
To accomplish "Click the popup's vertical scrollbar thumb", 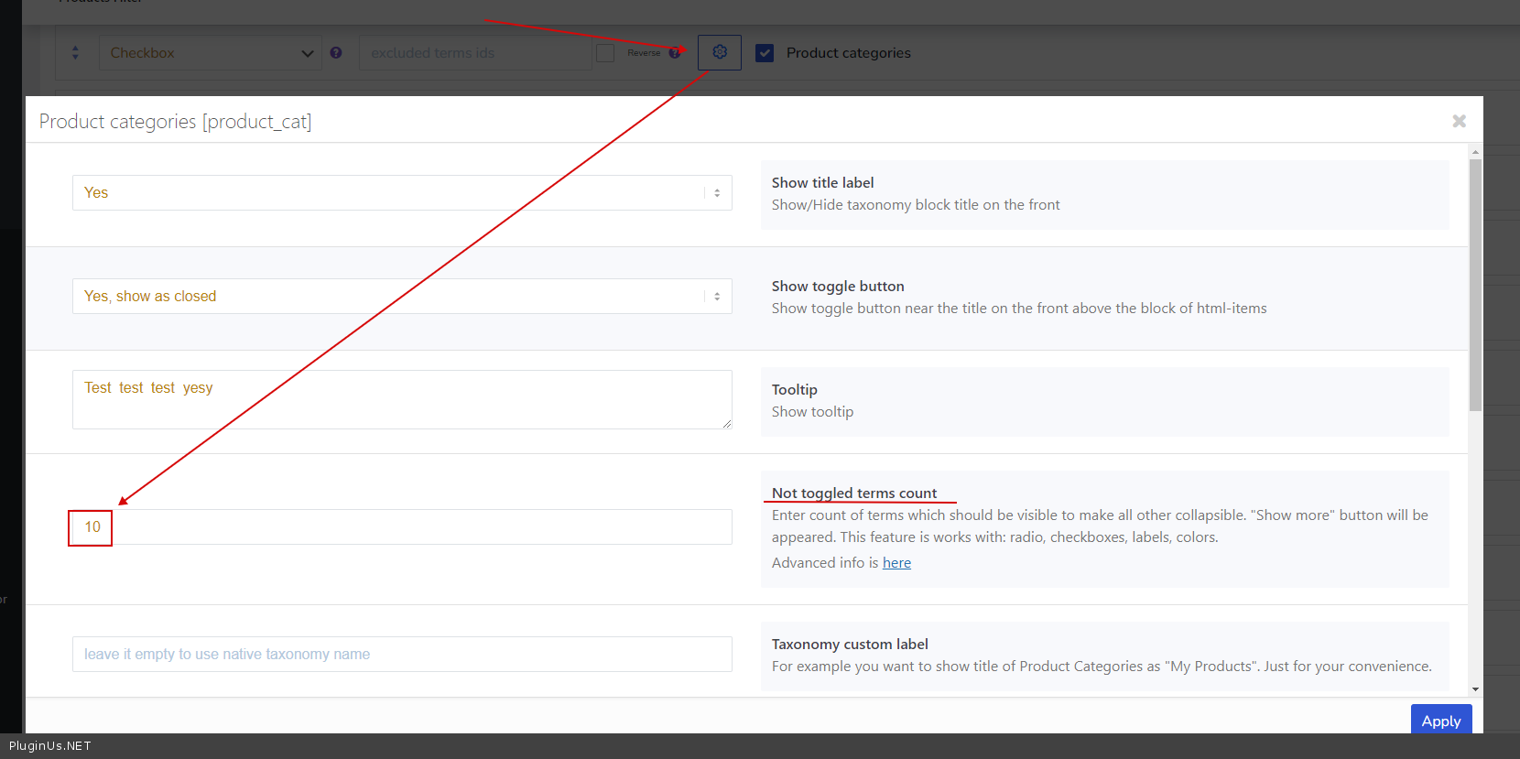I will coord(1475,284).
